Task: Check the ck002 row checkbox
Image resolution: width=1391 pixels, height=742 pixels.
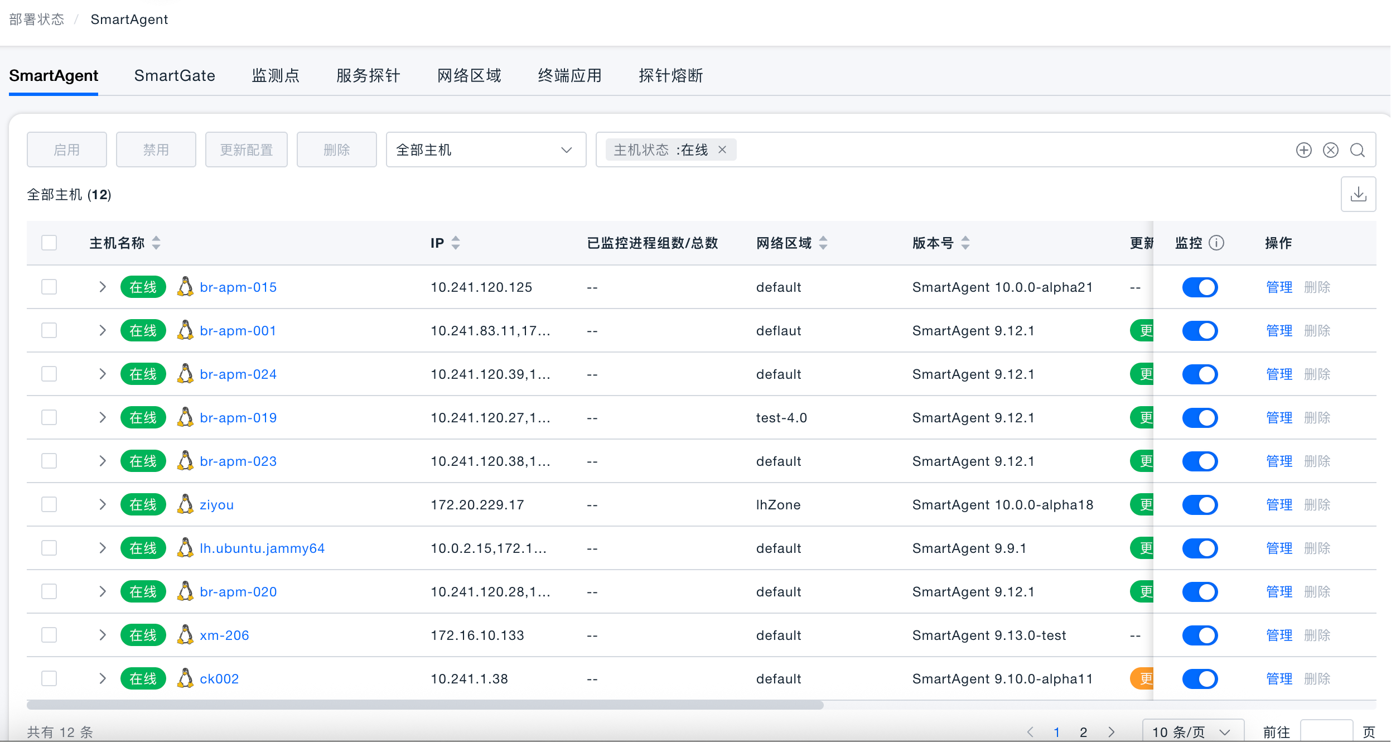Action: 49,678
